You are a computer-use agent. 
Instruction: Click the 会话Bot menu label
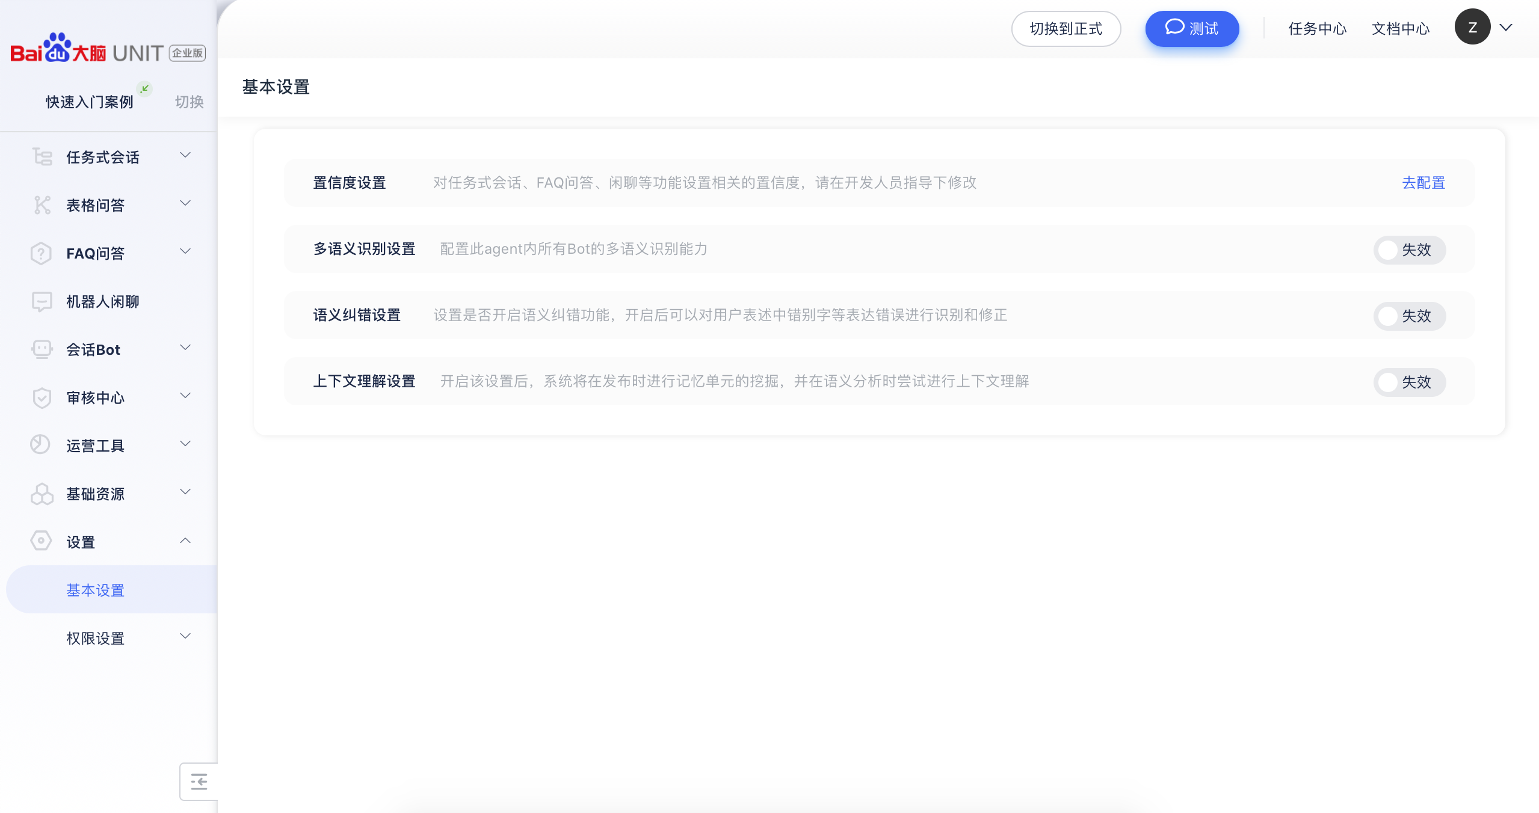(93, 350)
